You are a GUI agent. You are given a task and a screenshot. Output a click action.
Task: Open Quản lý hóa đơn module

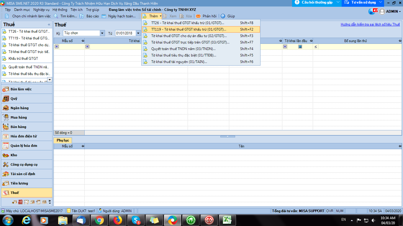27,146
